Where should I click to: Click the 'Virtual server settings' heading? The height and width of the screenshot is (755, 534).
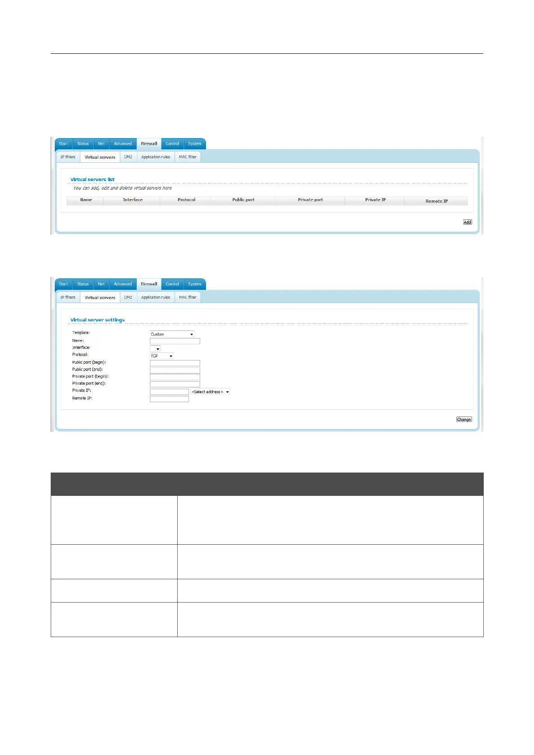97,320
